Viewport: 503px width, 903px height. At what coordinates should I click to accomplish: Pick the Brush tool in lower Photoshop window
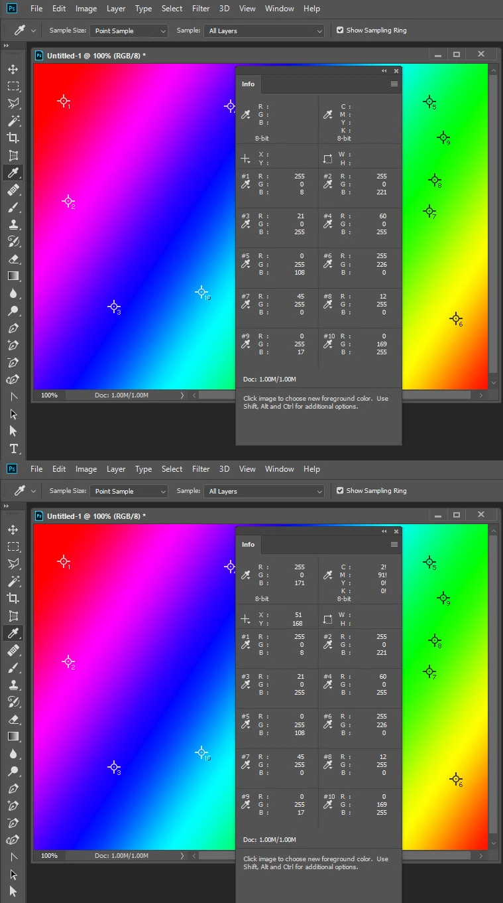point(13,667)
